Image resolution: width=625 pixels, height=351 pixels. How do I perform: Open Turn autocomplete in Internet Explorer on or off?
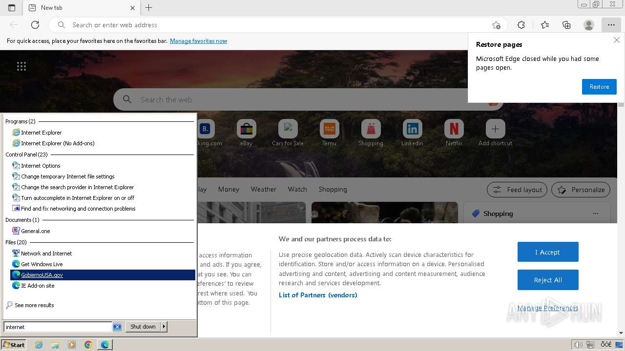click(103, 198)
